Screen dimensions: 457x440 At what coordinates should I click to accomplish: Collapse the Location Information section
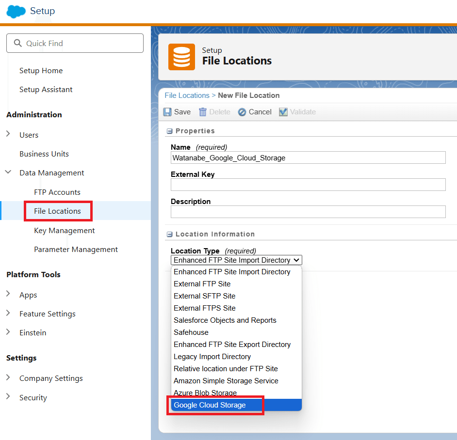pos(169,235)
